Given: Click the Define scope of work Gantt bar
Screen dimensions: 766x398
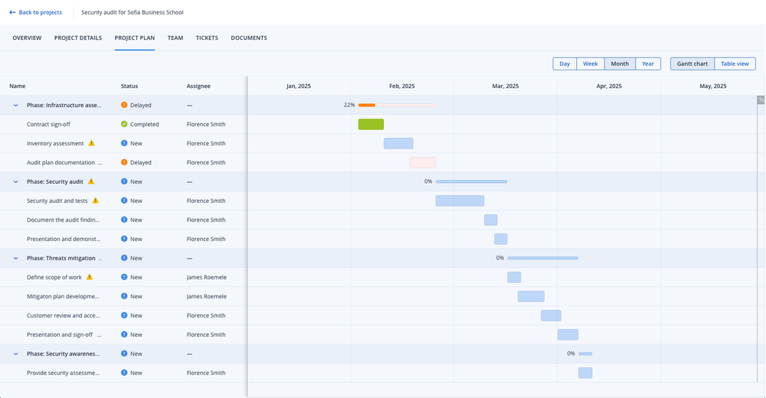Looking at the screenshot, I should coord(514,277).
